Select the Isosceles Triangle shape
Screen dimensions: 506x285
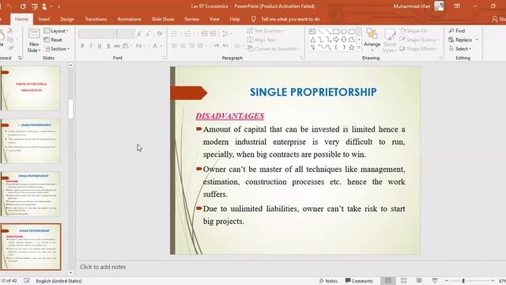tap(313, 40)
